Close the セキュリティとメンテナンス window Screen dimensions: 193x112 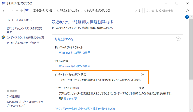click(x=187, y=3)
